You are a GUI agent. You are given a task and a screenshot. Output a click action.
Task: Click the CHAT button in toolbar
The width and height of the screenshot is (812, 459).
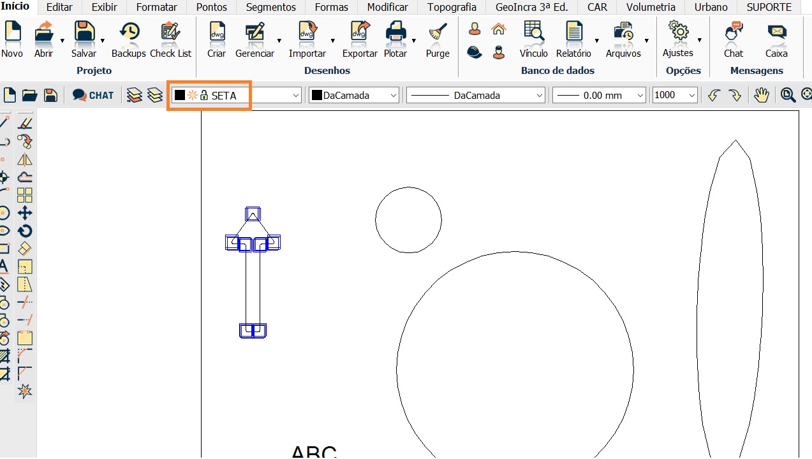[x=93, y=95]
